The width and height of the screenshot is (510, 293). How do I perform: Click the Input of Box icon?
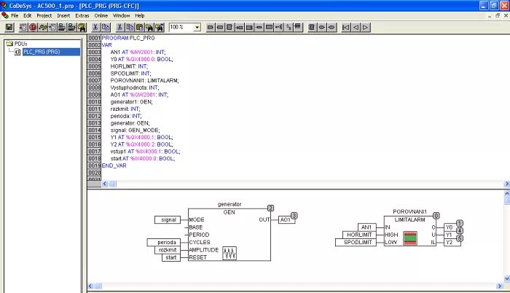[279, 28]
